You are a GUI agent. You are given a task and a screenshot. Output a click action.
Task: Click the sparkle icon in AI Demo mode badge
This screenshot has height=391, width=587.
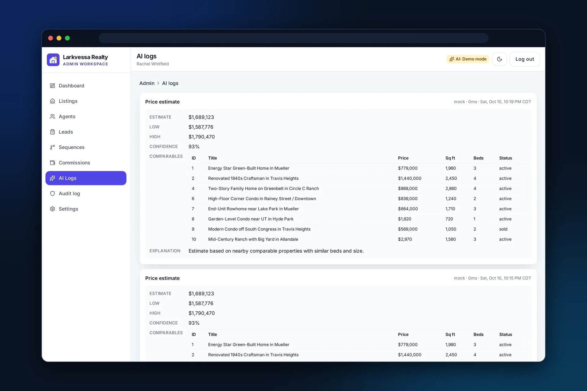click(452, 59)
